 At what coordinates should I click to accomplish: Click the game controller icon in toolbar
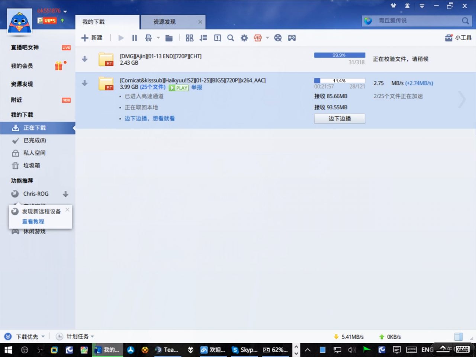pos(292,38)
